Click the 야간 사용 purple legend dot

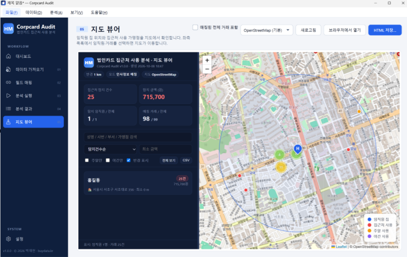click(370, 236)
